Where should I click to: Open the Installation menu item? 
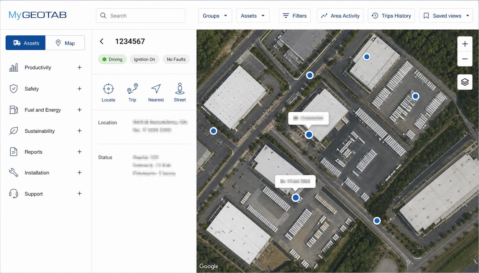coord(46,173)
